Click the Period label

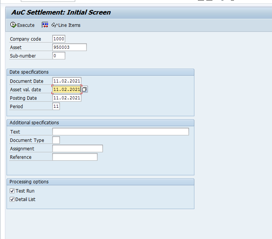coord(17,107)
